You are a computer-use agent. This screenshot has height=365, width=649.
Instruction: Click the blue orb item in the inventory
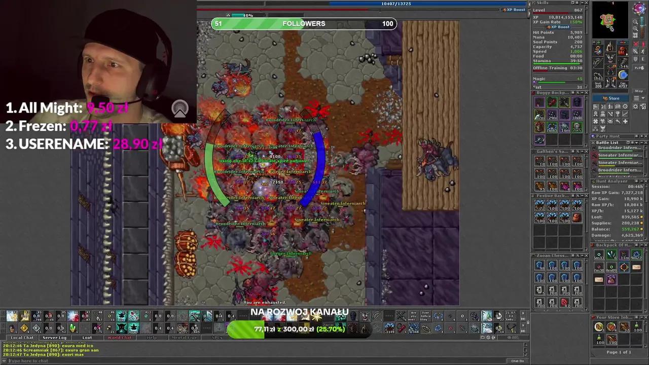(x=623, y=75)
